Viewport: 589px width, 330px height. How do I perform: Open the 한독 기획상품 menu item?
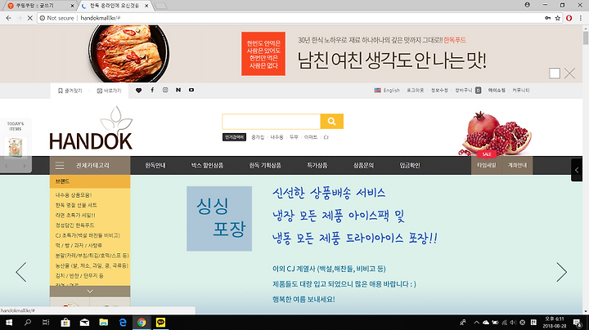tap(265, 165)
